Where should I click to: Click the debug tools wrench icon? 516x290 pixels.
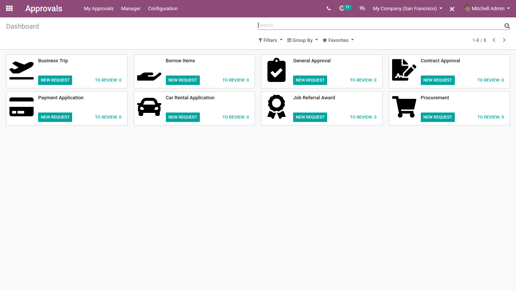[x=452, y=9]
